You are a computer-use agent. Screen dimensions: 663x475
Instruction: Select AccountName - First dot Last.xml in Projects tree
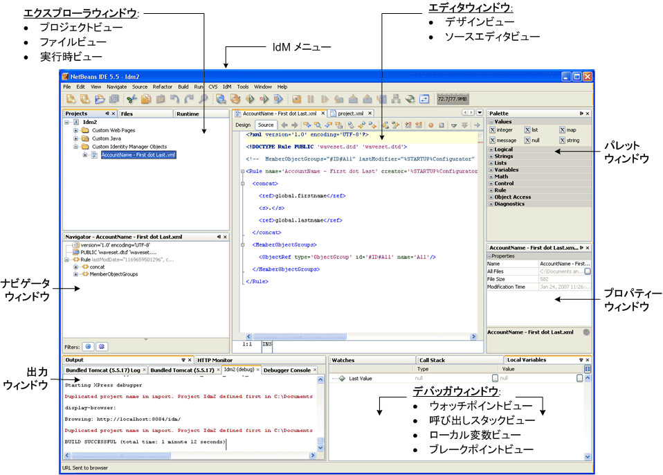[x=138, y=155]
